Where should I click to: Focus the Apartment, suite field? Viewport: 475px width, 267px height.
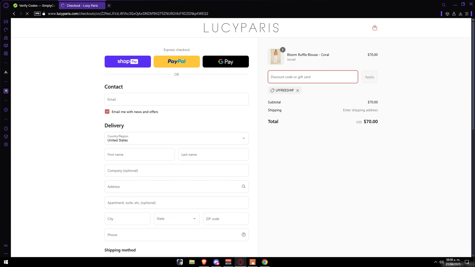177,203
